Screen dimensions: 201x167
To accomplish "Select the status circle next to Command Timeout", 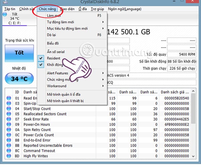I will point(9,151).
